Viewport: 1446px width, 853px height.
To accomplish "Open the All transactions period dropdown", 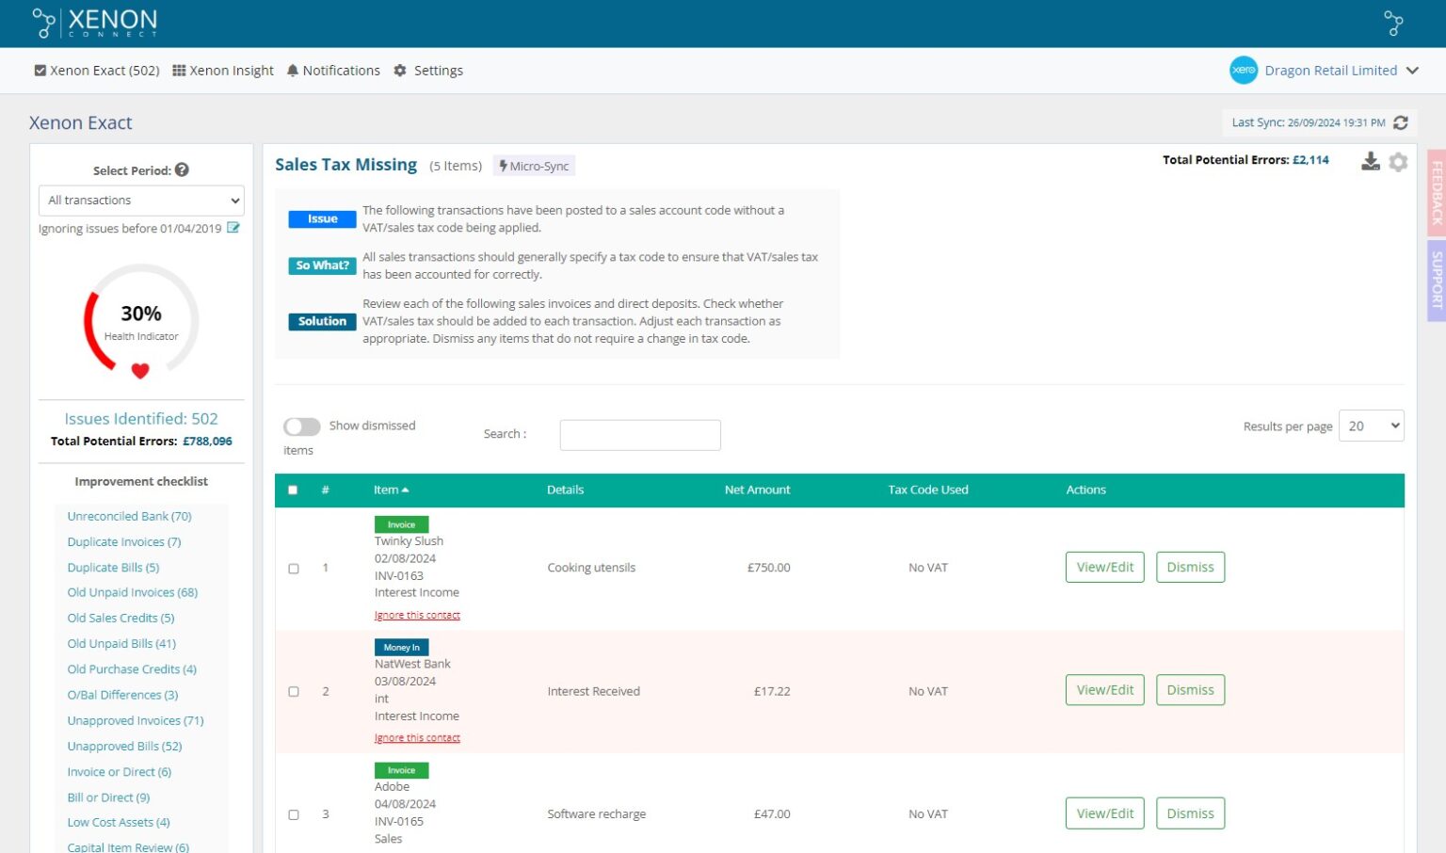I will (x=141, y=201).
